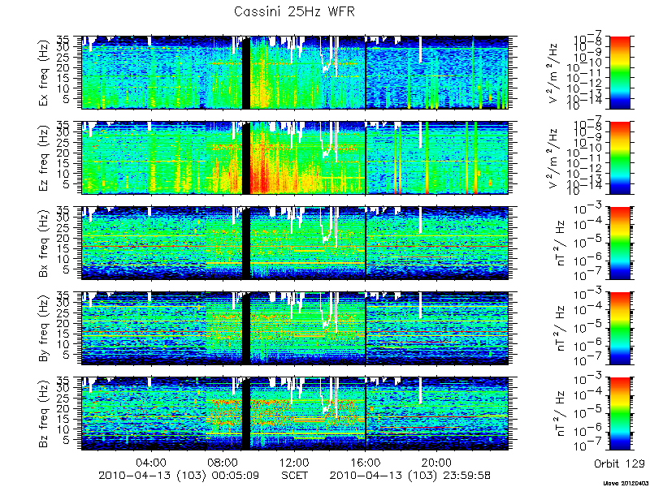
Task: Click the By frequency spectrogram panel
Action: [x=295, y=329]
